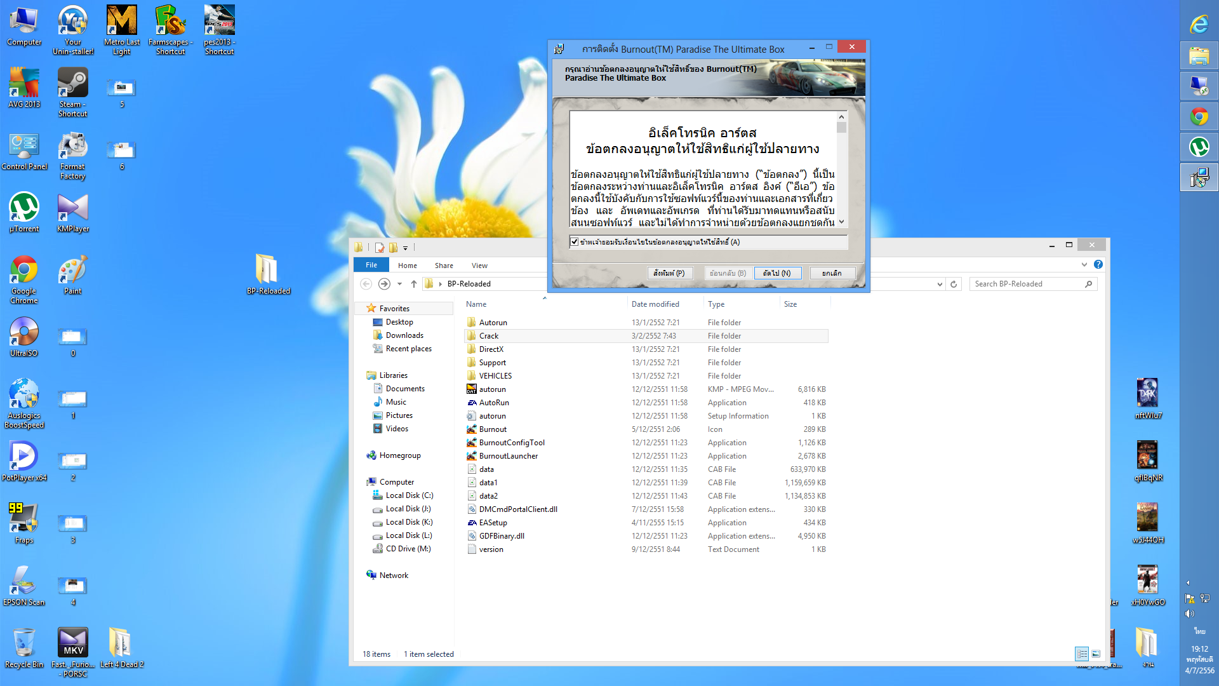Click refresh button next to address bar
The width and height of the screenshot is (1219, 686).
[954, 284]
